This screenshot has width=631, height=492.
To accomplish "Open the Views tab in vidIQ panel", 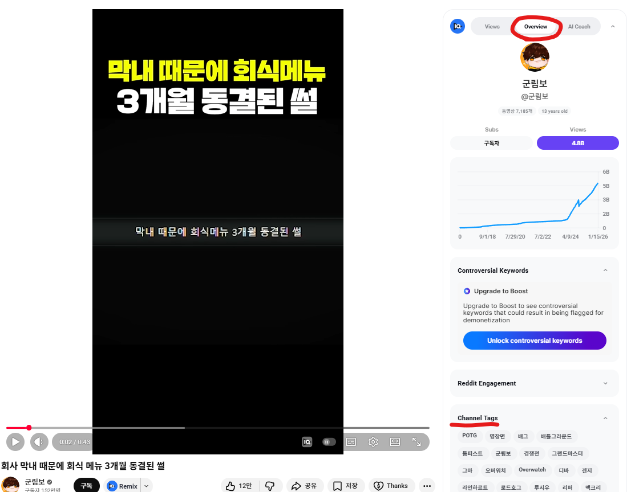I will pos(492,27).
